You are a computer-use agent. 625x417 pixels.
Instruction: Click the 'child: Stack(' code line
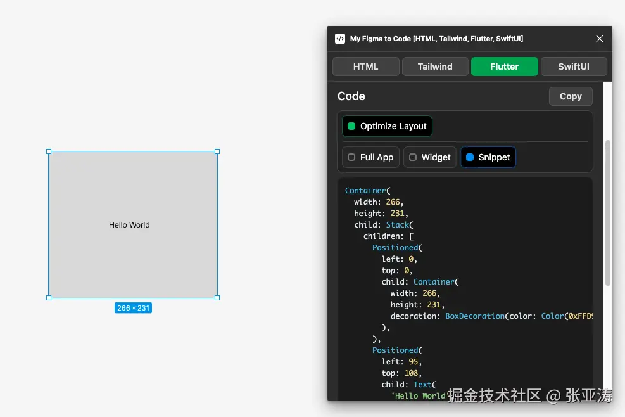(x=384, y=225)
